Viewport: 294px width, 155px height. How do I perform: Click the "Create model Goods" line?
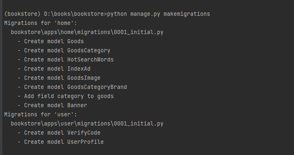tap(51, 41)
